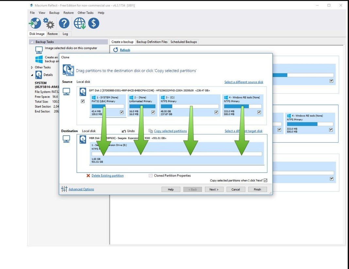349x269 pixels.
Task: Click the MBR Disk destination drive icon
Action: 83,140
